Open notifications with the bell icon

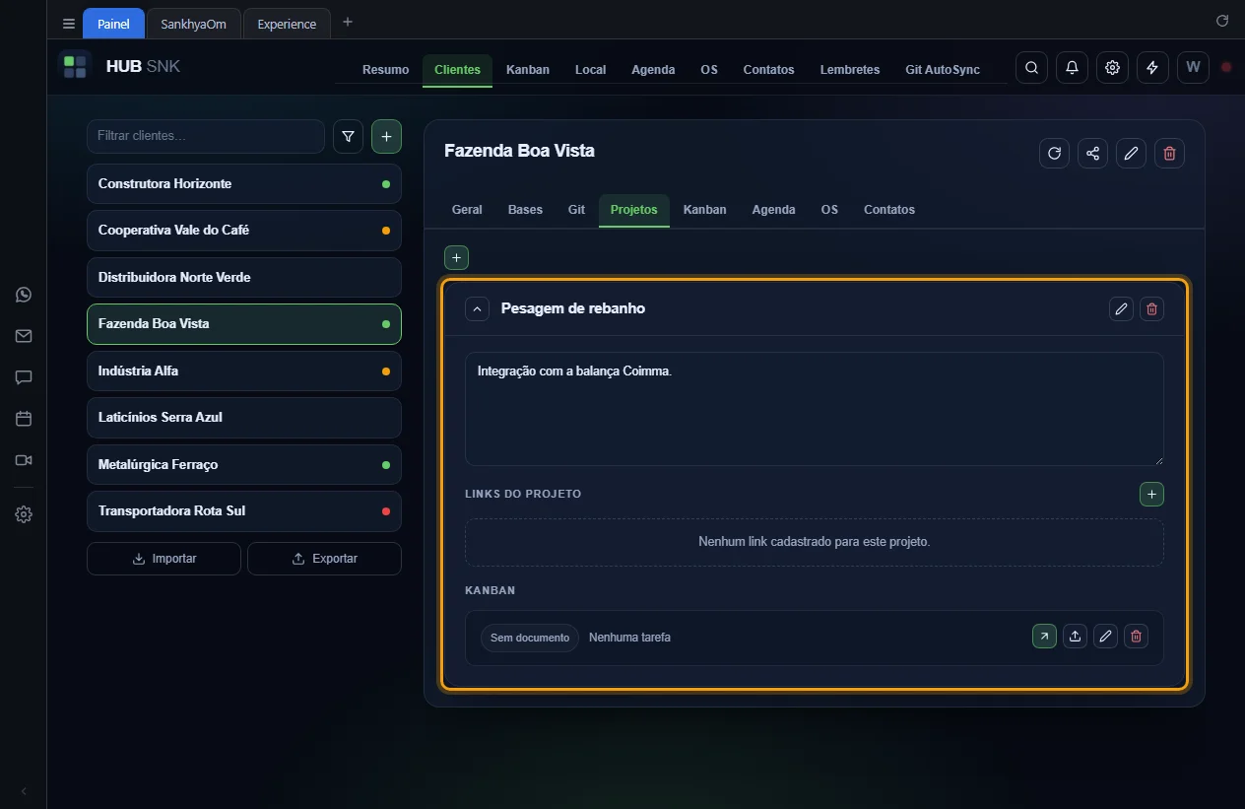tap(1072, 68)
